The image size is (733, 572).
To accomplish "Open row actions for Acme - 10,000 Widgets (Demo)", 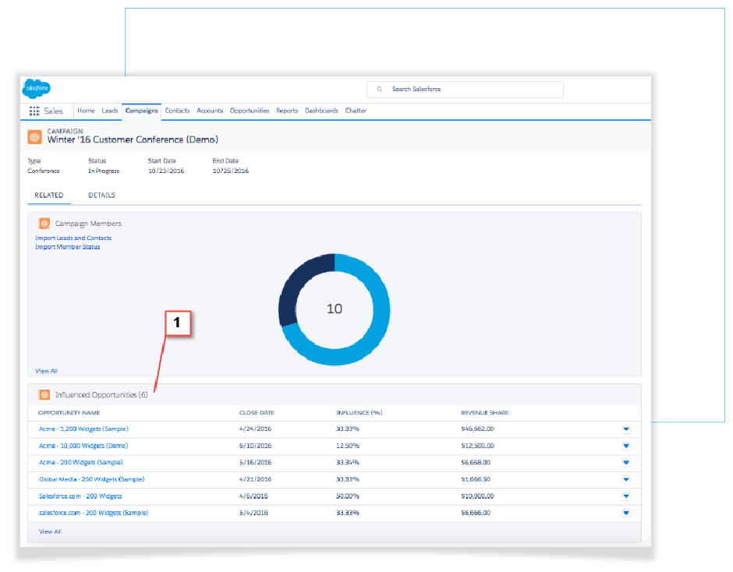I will pyautogui.click(x=626, y=447).
